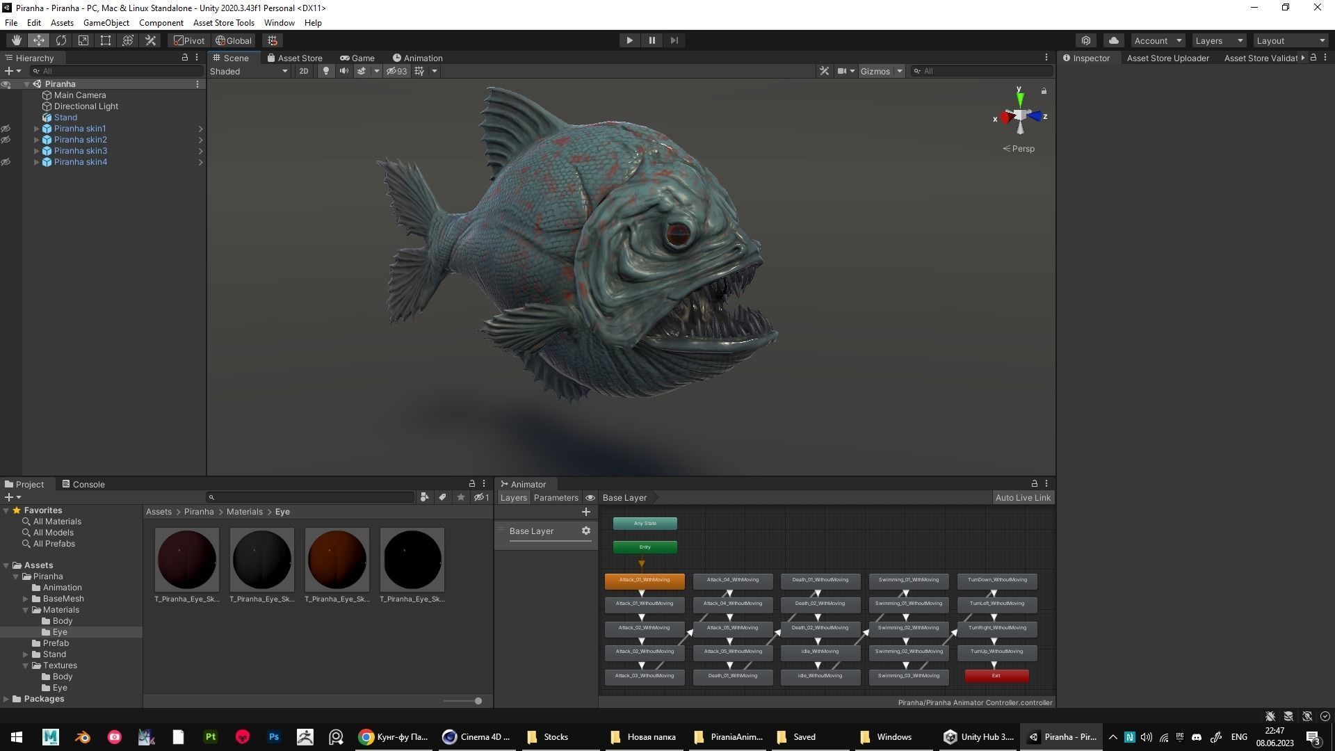Viewport: 1335px width, 751px height.
Task: Switch to the Asset Store tab
Action: click(x=295, y=58)
